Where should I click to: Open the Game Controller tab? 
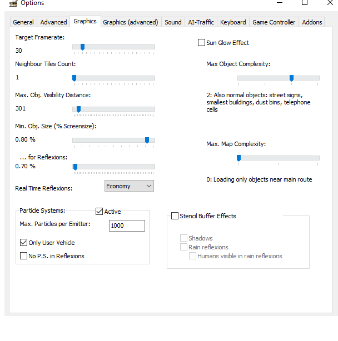274,22
